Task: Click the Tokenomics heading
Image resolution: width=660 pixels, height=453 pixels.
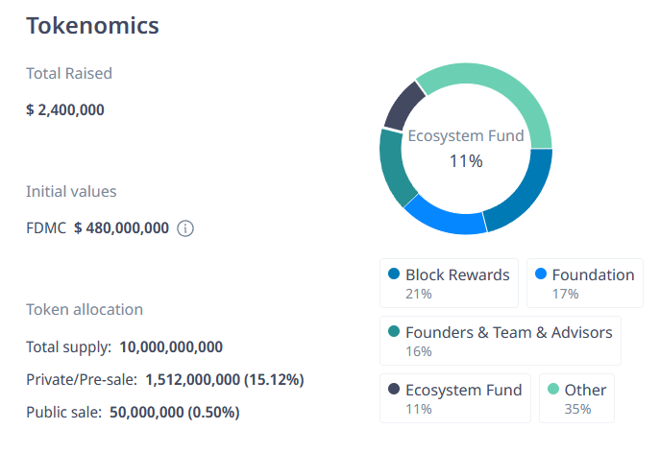Action: click(92, 26)
